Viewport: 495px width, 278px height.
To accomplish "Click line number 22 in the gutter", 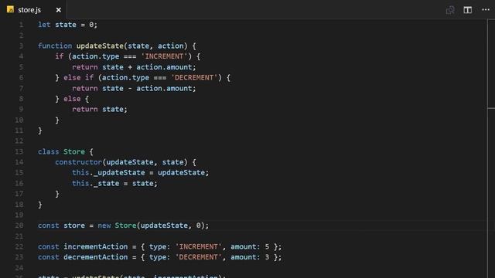I will [19, 246].
